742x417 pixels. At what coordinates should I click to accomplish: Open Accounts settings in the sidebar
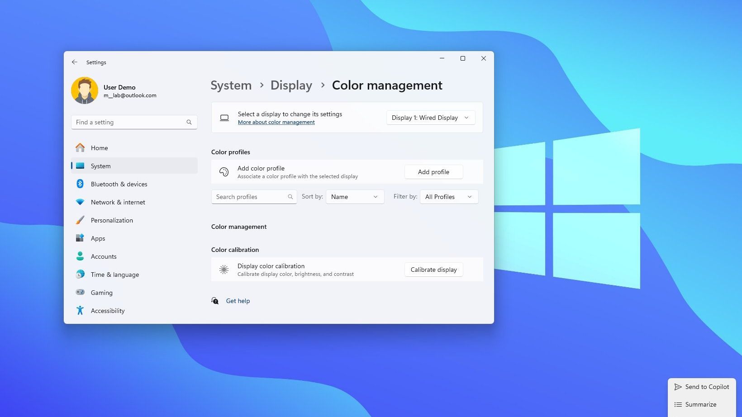tap(134, 256)
